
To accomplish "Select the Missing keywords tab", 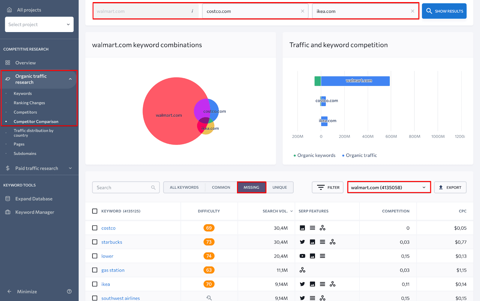I will click(x=251, y=187).
